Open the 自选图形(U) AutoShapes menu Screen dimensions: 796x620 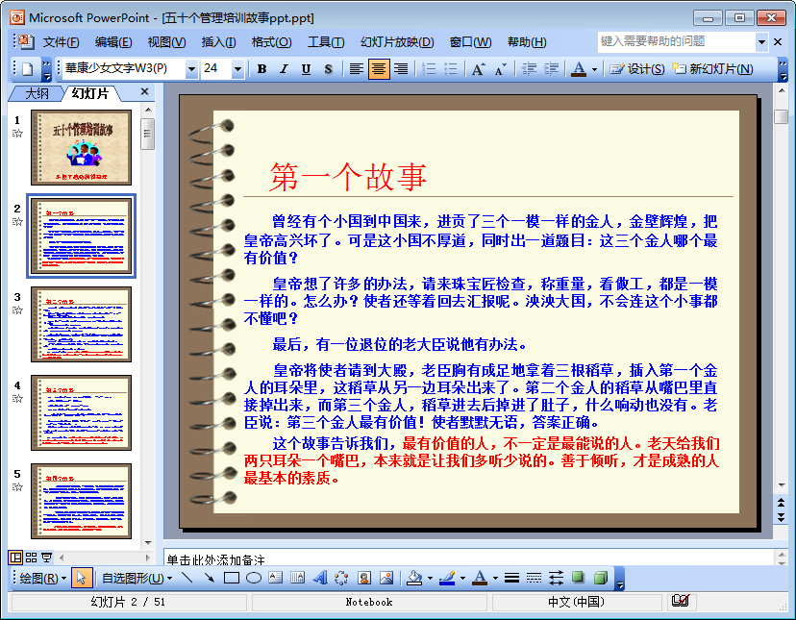[x=137, y=579]
